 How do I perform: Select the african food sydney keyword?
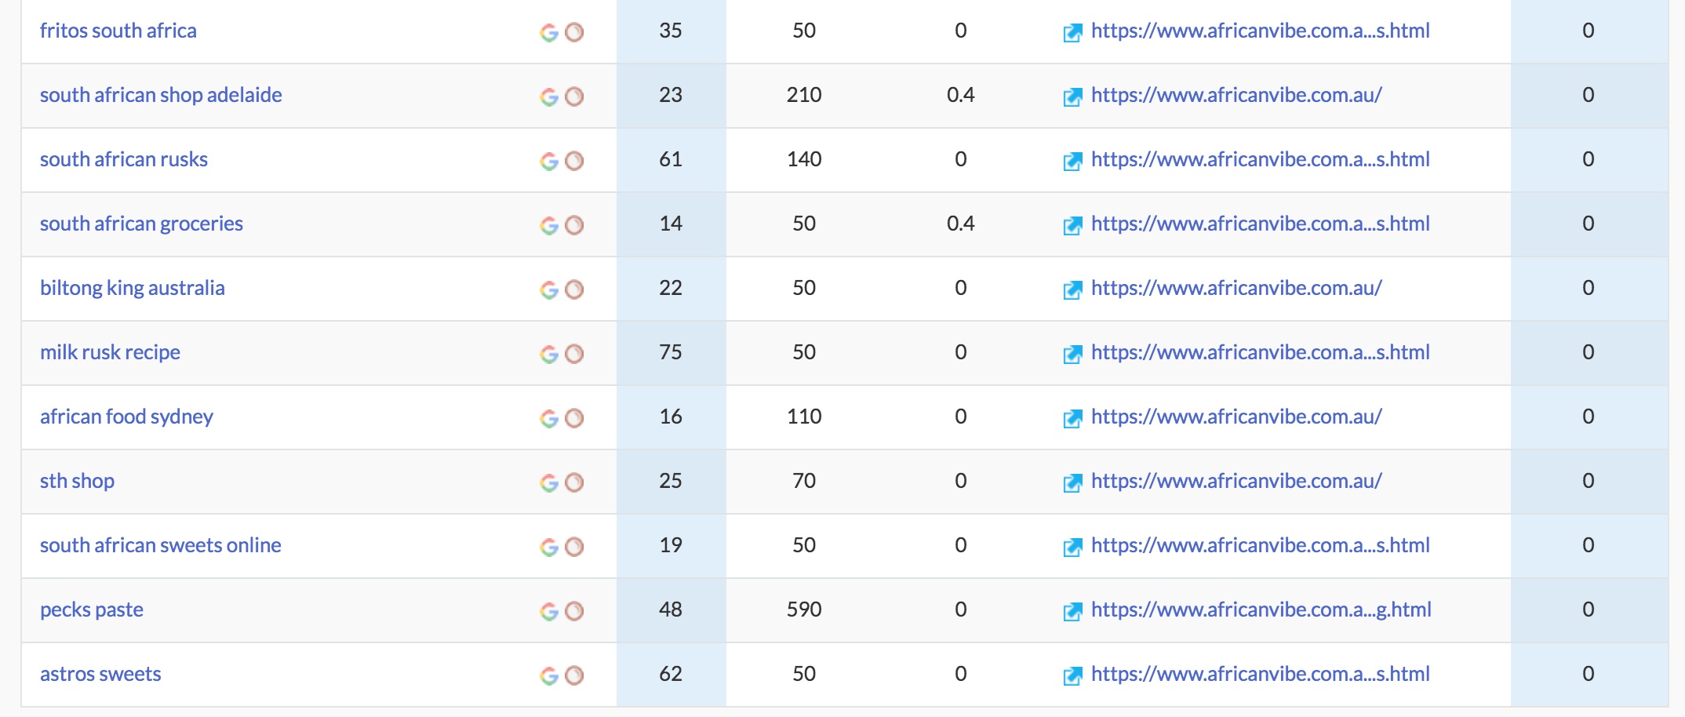pyautogui.click(x=126, y=417)
